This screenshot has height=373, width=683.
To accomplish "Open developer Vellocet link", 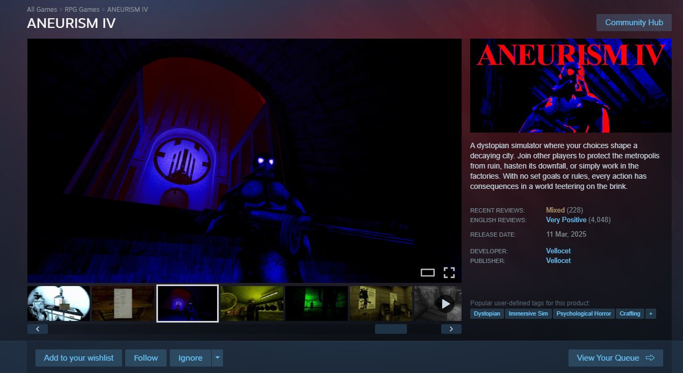I will pos(558,251).
